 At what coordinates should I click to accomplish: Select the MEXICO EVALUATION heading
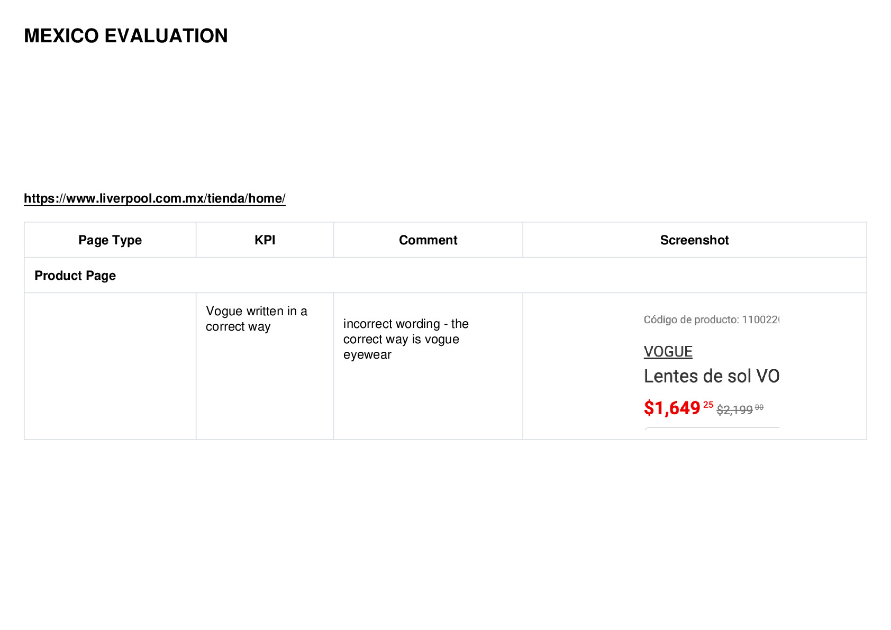tap(126, 36)
